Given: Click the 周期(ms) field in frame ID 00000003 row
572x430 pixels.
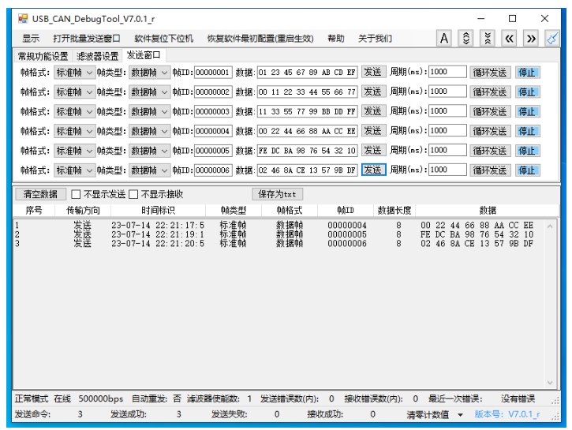Looking at the screenshot, I should (x=447, y=111).
